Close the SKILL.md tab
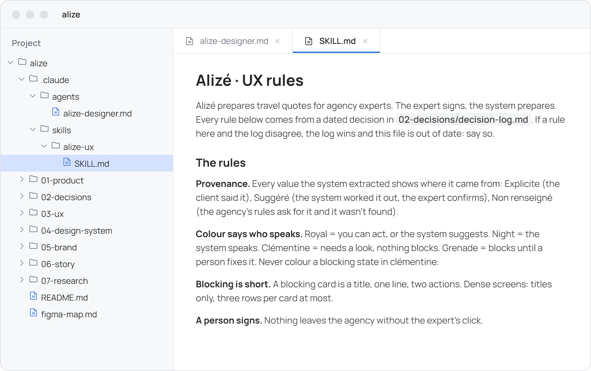Viewport: 591px width, 371px height. (365, 41)
